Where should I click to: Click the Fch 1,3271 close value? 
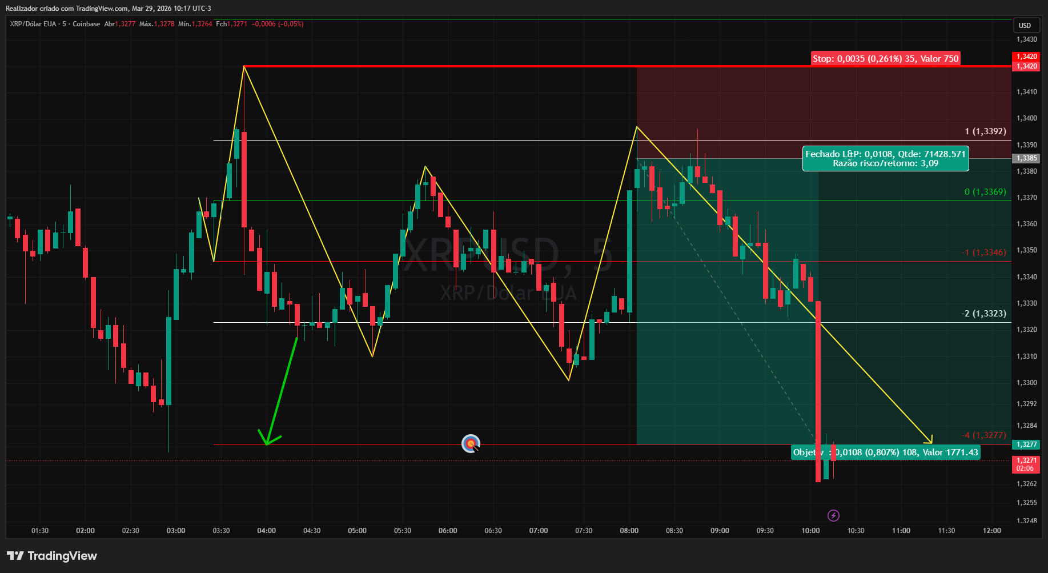point(231,24)
